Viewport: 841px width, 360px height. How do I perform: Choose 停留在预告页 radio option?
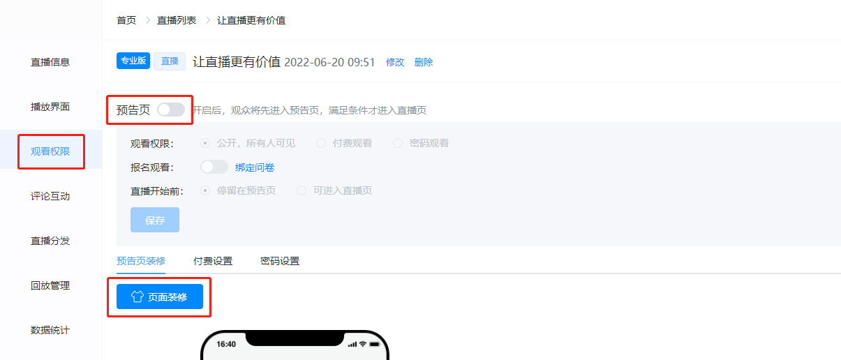click(238, 190)
